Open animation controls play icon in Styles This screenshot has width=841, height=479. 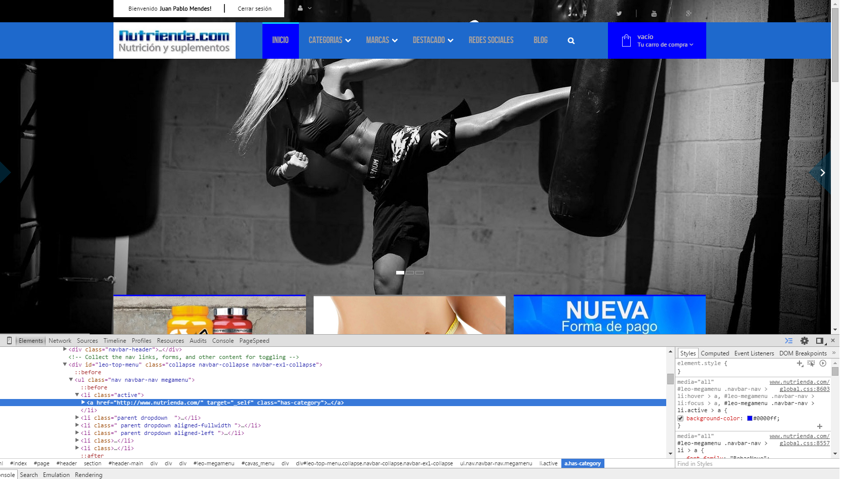pyautogui.click(x=823, y=363)
